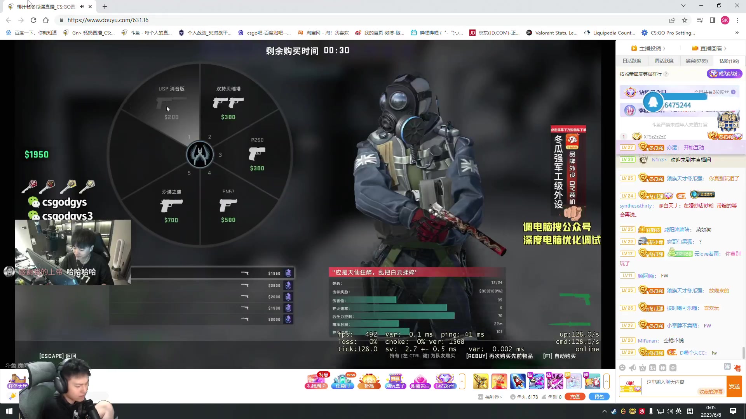Open the Windows Start menu
The width and height of the screenshot is (746, 419).
tap(9, 411)
